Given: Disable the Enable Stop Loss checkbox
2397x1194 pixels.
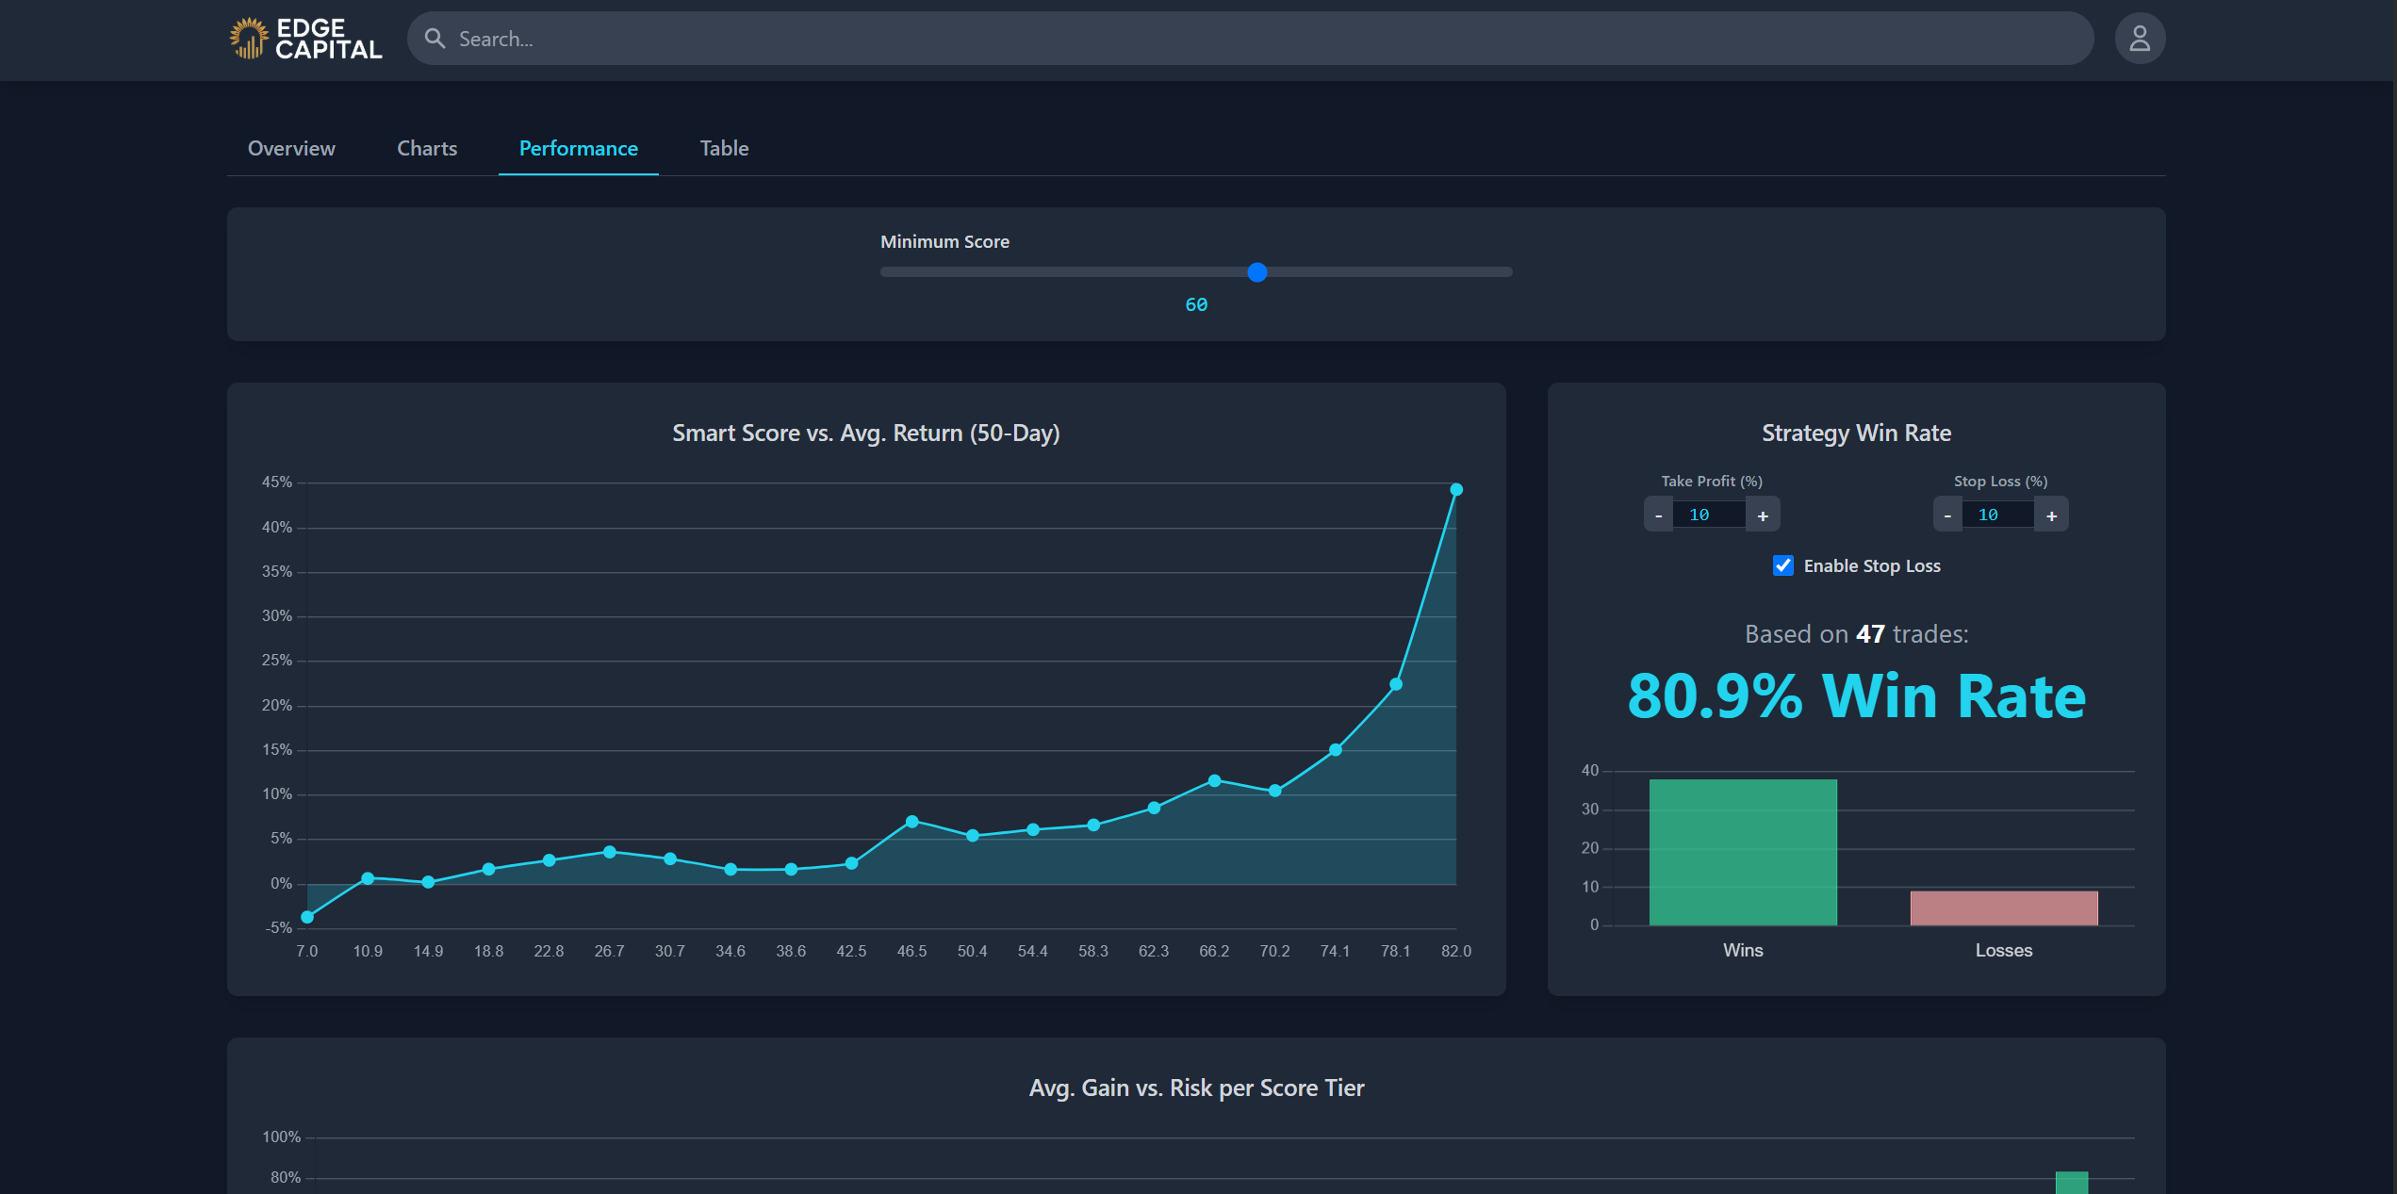Looking at the screenshot, I should (1782, 565).
